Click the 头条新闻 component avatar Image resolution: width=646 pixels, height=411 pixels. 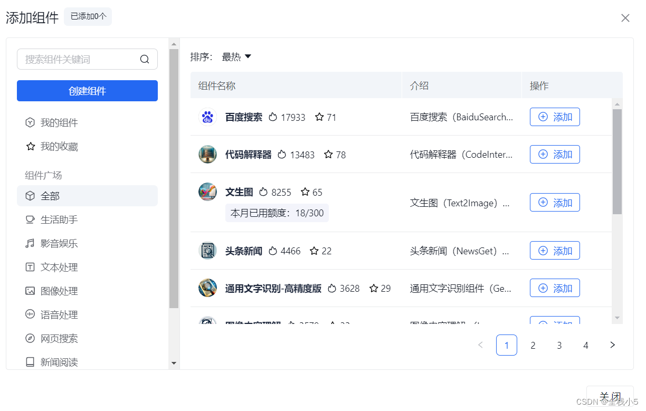coord(207,251)
